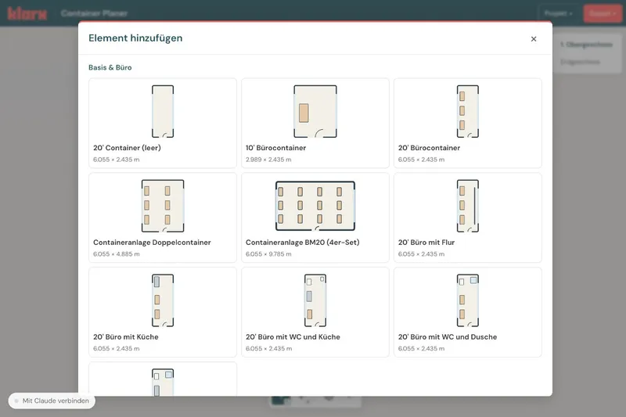Select Erdgeschoss floor in side panel
The height and width of the screenshot is (417, 626).
pyautogui.click(x=580, y=62)
